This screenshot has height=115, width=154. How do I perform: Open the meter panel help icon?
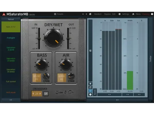(x=90, y=95)
